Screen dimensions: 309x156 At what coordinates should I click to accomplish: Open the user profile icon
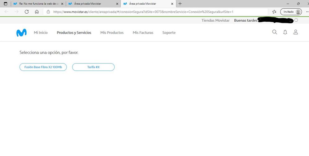pyautogui.click(x=296, y=32)
